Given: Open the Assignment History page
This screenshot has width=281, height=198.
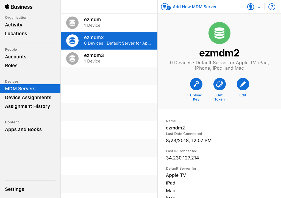Looking at the screenshot, I should click(27, 106).
